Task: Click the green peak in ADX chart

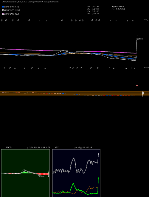Action: pos(73,184)
